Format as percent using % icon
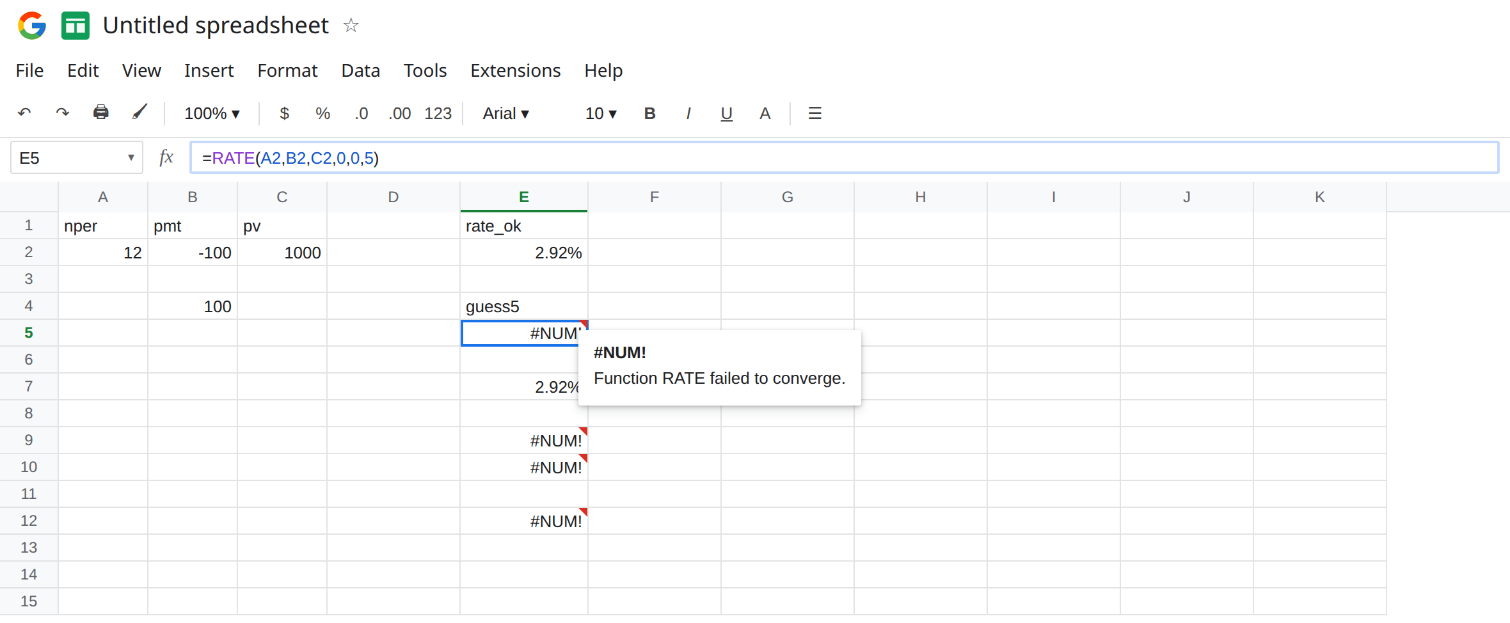Screen dimensions: 1510x623 pyautogui.click(x=322, y=114)
